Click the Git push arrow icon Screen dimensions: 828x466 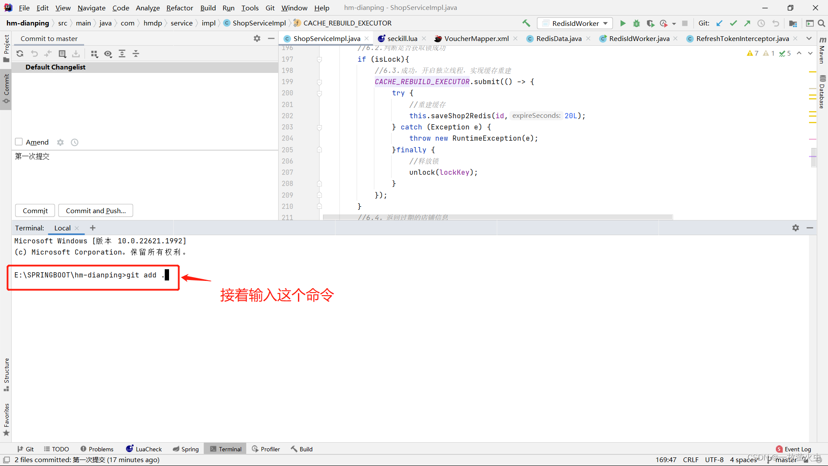tap(747, 23)
